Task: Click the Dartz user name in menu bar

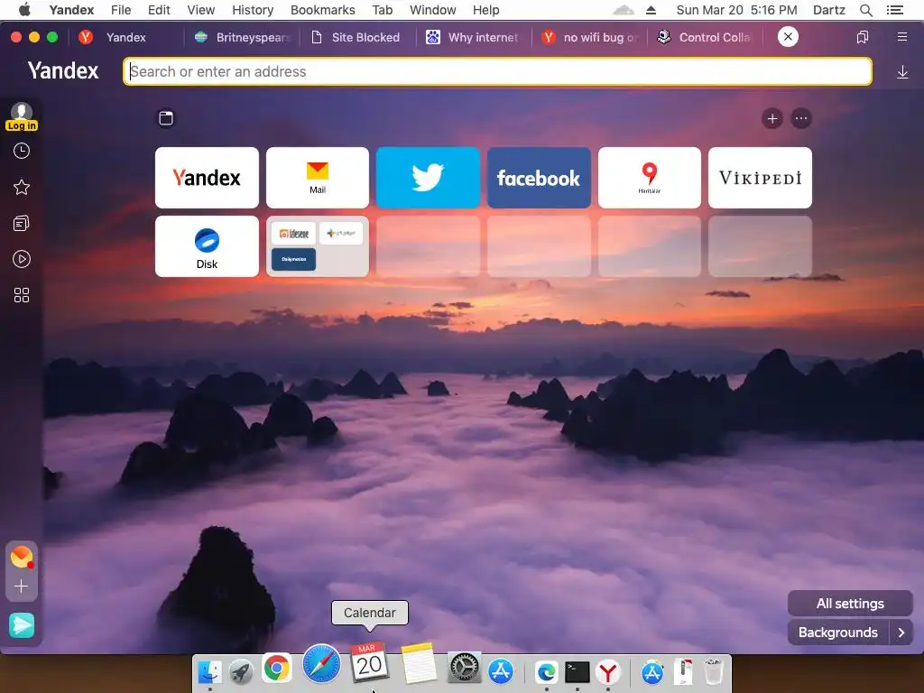Action: 828,10
